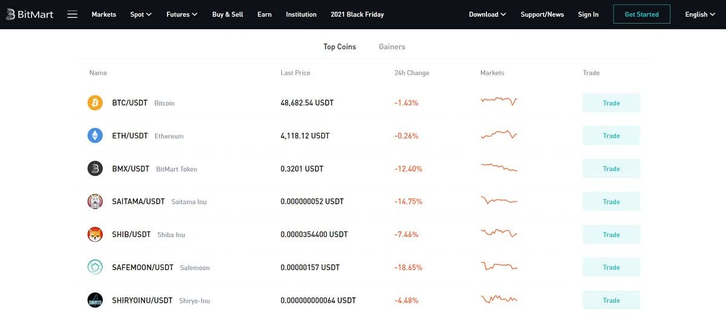The width and height of the screenshot is (726, 316).
Task: Click Trade for ETH/USDT
Action: tap(611, 135)
